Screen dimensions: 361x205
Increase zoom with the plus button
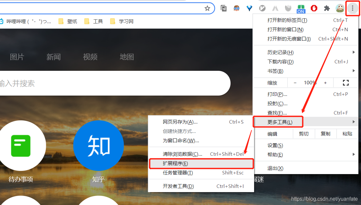pos(325,83)
